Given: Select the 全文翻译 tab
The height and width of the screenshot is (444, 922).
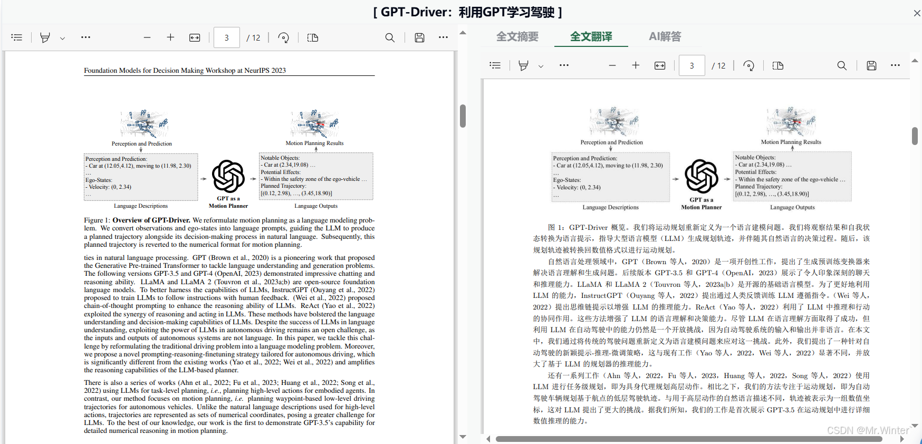Looking at the screenshot, I should coord(591,36).
